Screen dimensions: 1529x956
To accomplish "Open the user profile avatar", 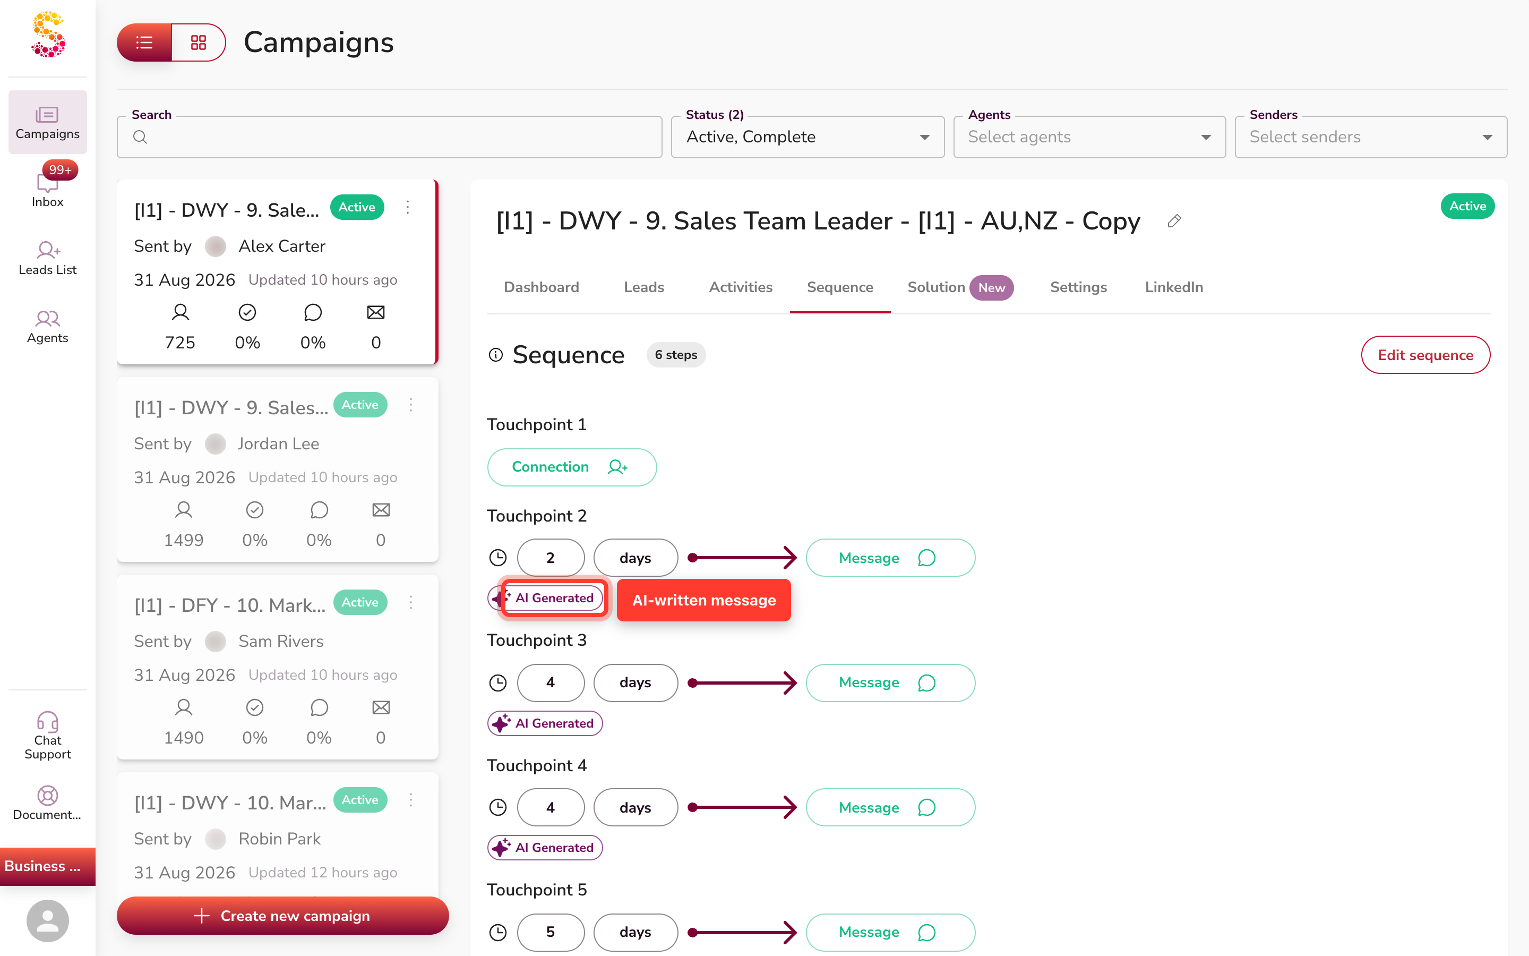I will pos(47,920).
